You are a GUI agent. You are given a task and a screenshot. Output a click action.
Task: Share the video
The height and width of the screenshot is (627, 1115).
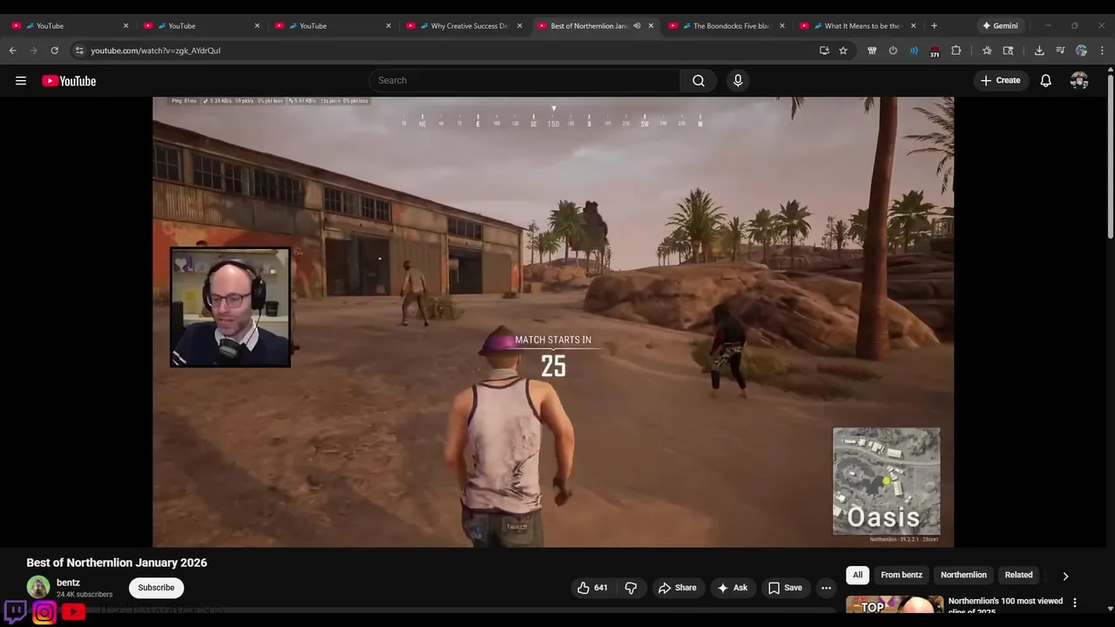(x=677, y=588)
